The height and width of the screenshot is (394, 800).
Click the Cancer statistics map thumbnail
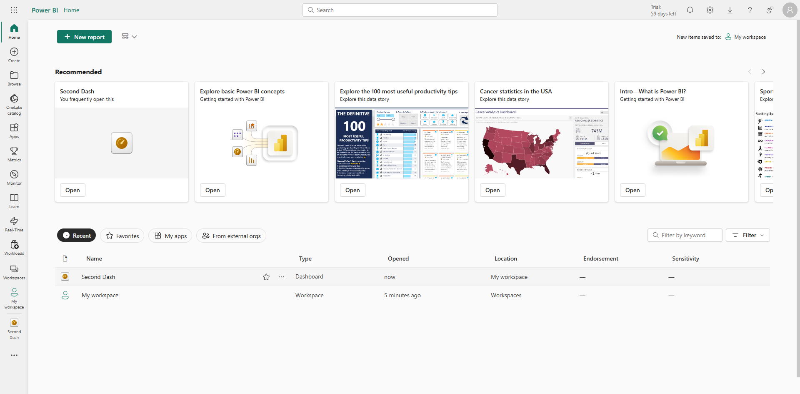(x=542, y=143)
